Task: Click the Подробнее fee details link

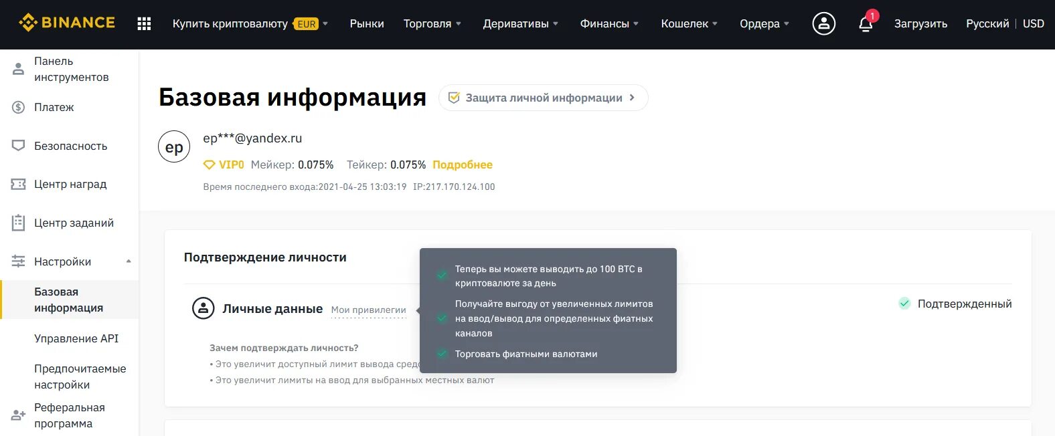Action: click(463, 165)
